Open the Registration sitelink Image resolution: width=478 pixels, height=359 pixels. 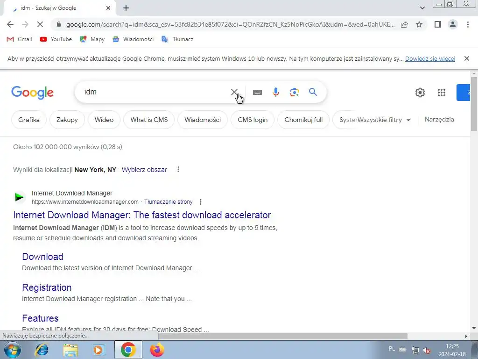point(47,287)
